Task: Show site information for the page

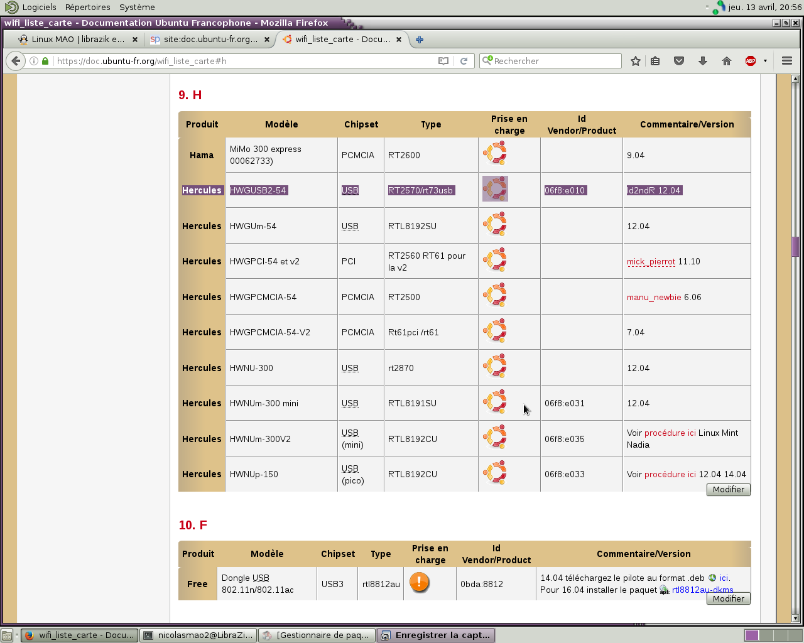Action: [x=34, y=61]
